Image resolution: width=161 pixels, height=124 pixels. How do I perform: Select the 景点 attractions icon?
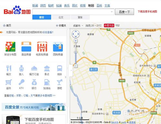tap(47, 68)
